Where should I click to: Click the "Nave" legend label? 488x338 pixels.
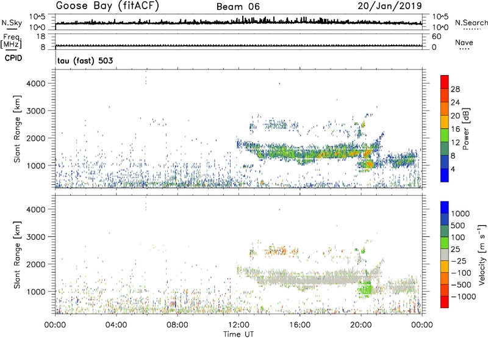[464, 43]
